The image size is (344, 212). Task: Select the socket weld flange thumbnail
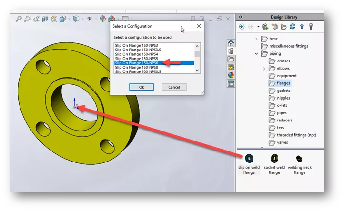274,159
